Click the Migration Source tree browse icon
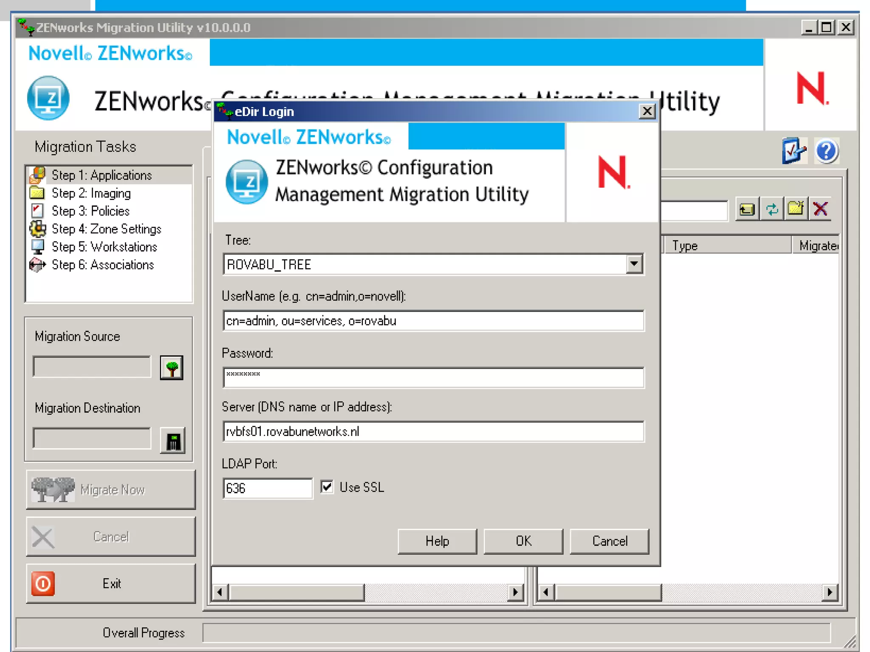The height and width of the screenshot is (652, 870). 172,368
